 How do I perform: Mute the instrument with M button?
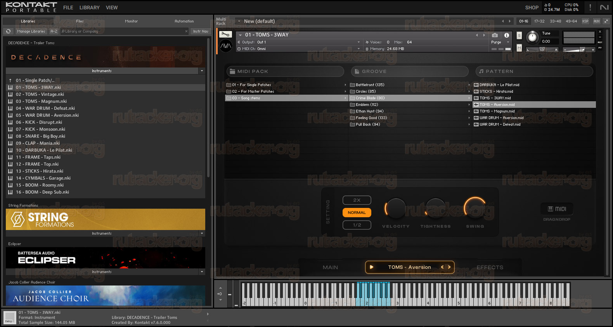(x=519, y=48)
